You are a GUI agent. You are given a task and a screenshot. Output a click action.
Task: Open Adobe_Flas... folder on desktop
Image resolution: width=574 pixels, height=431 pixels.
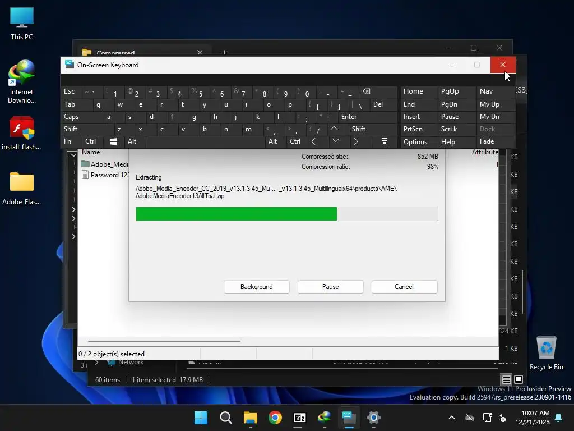[x=22, y=188]
